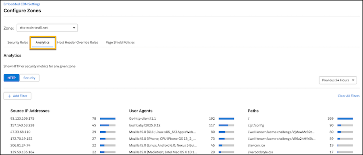Select the HTTP metrics toggle button
Screen dimensions: 363x155
point(12,78)
